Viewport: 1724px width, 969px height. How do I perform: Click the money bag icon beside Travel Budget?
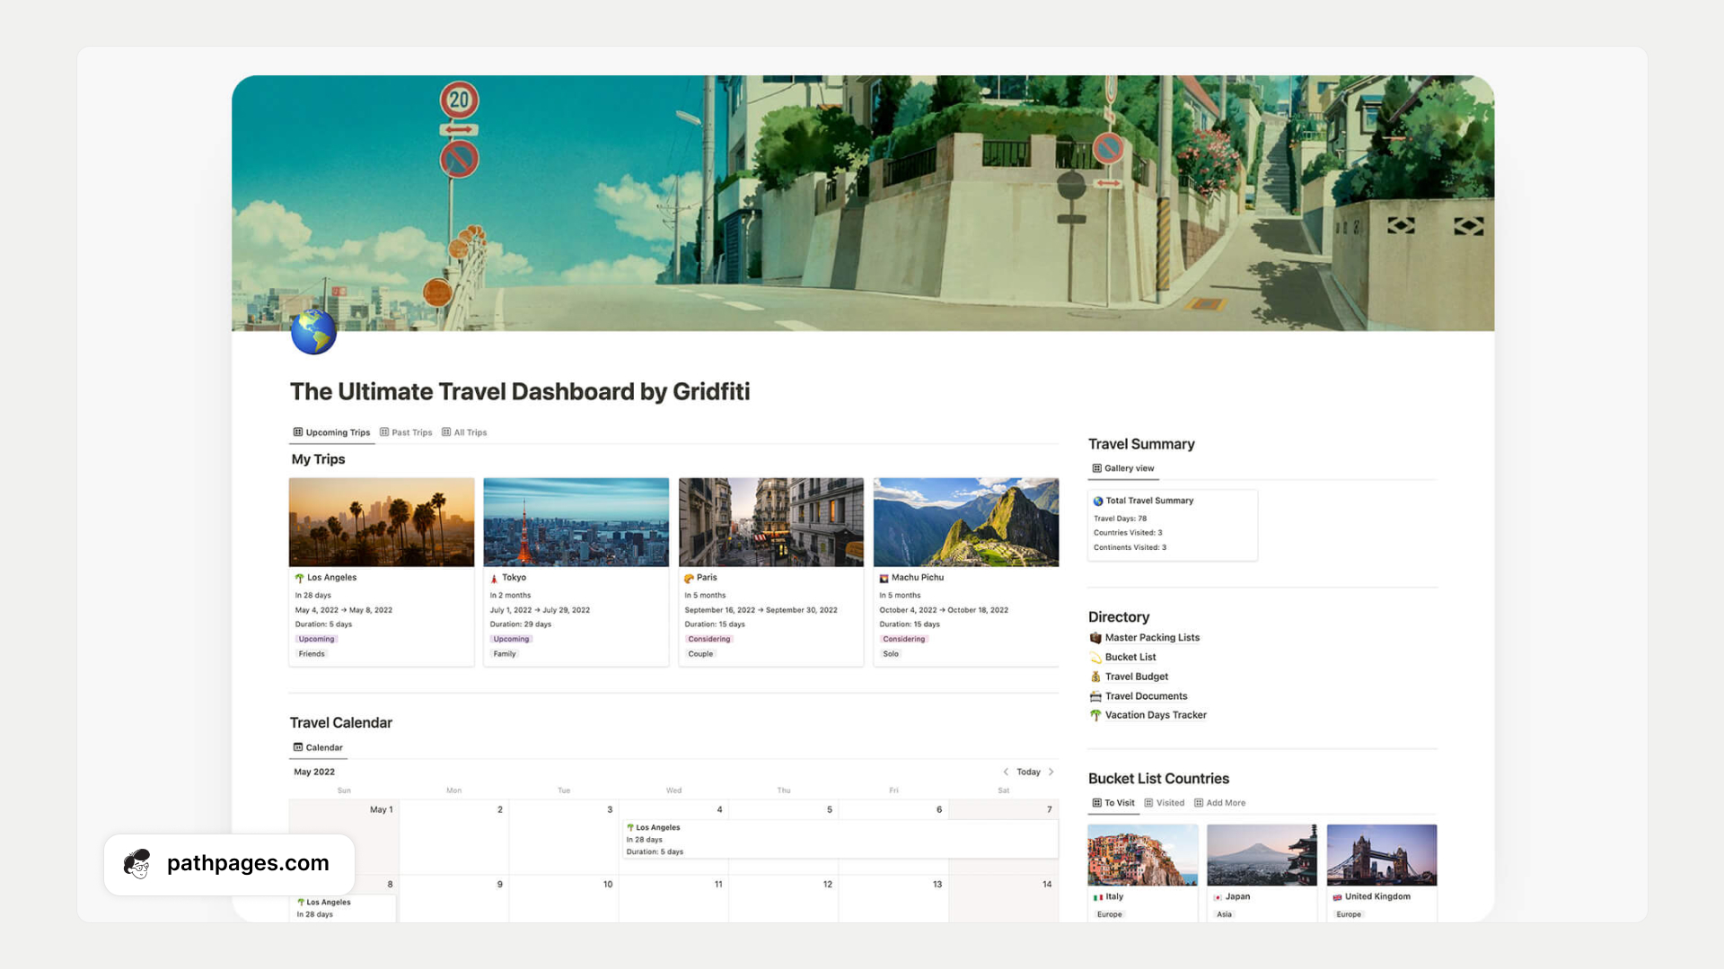[x=1095, y=677]
